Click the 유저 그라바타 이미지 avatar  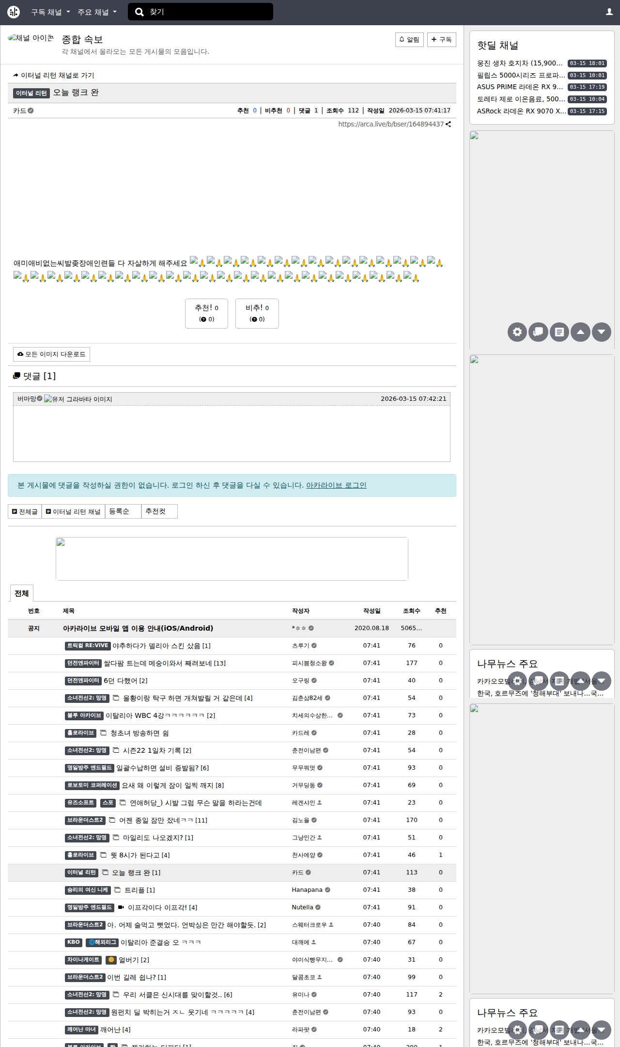pyautogui.click(x=78, y=399)
